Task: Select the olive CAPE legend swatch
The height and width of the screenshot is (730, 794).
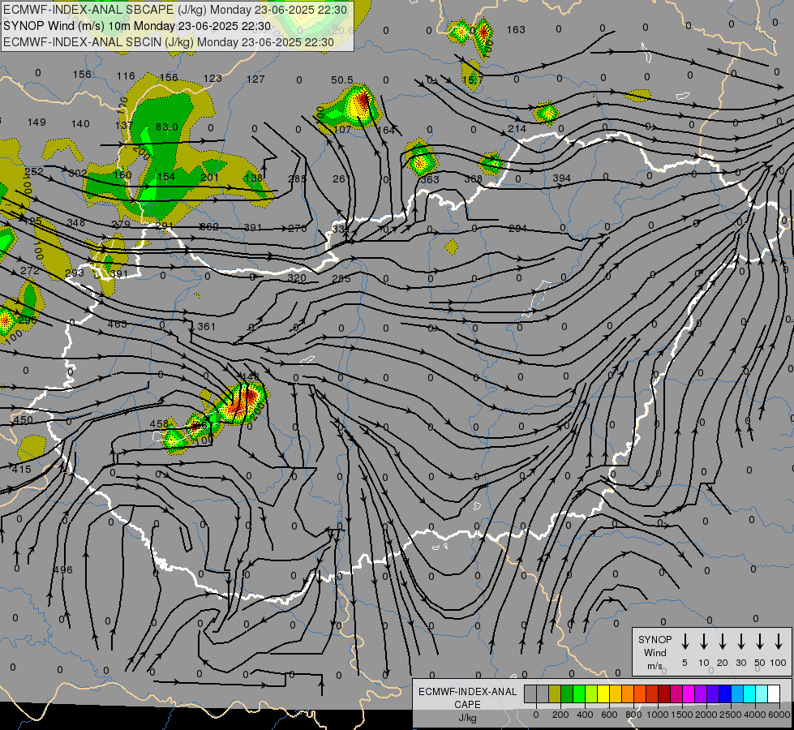Action: (x=555, y=693)
